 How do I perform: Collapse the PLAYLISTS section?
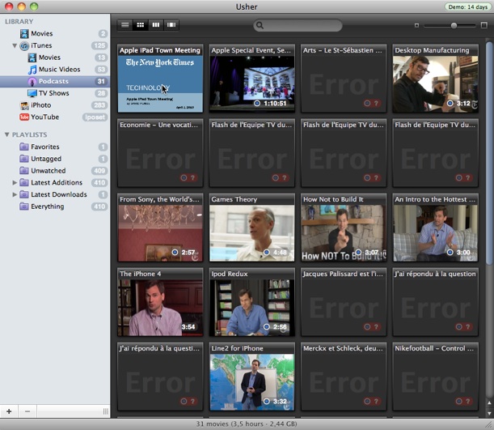tap(7, 134)
